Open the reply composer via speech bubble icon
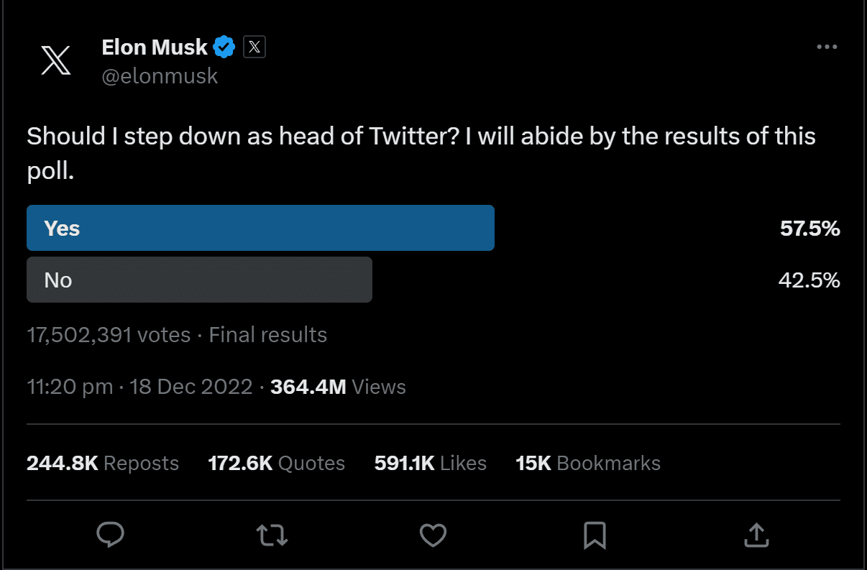This screenshot has width=867, height=570. (x=110, y=535)
